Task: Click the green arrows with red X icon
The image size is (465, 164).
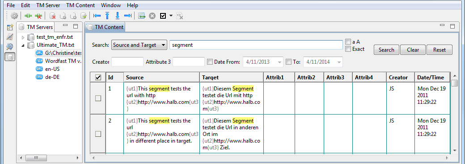Action: (38, 16)
